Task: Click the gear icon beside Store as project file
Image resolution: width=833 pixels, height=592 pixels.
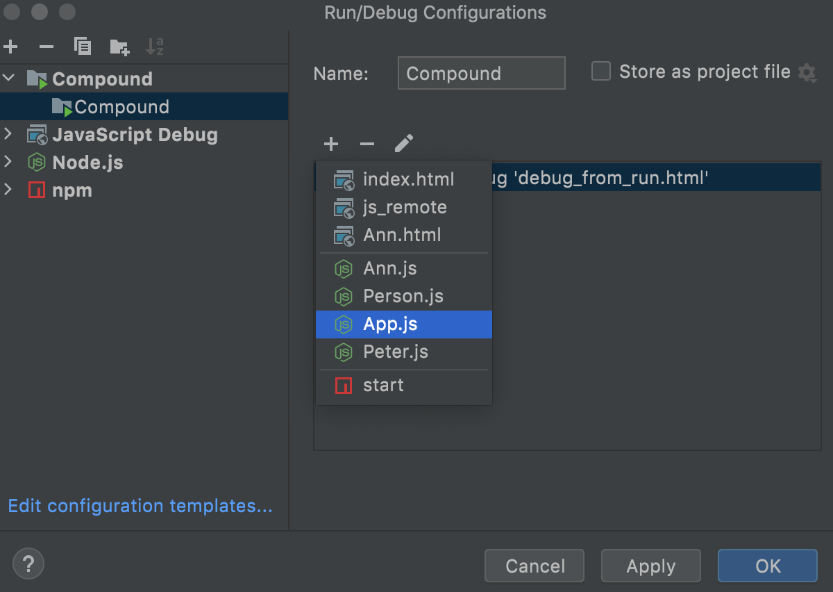Action: pos(807,72)
